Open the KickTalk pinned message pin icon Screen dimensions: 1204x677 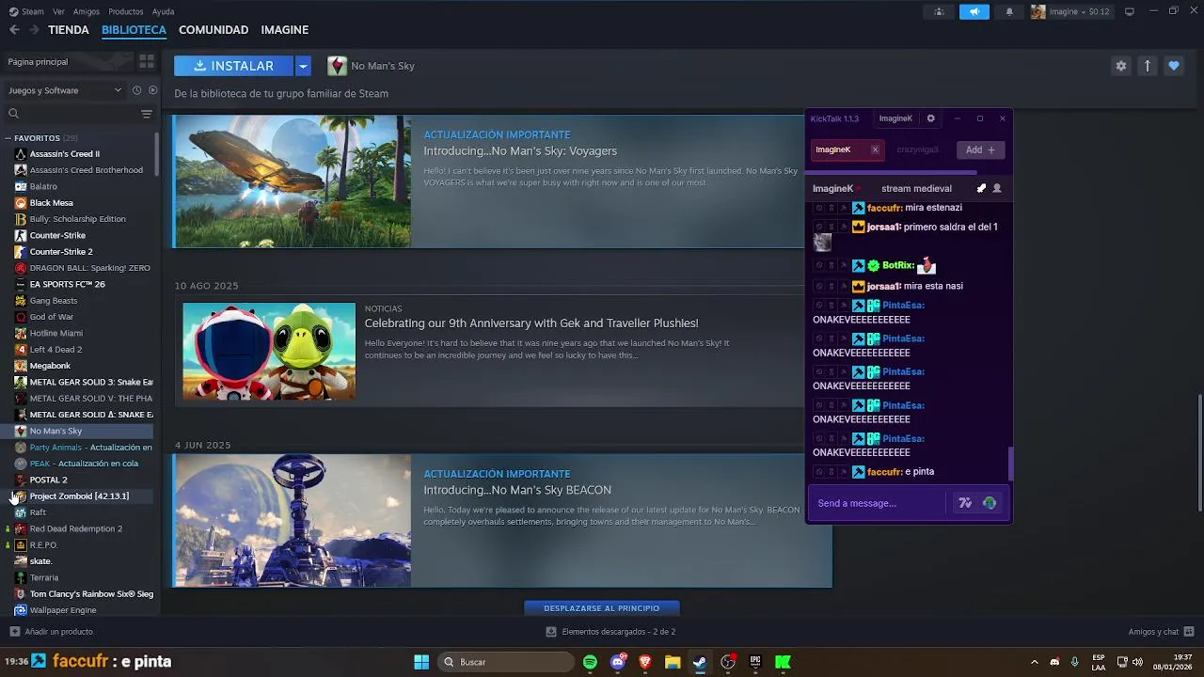(x=981, y=188)
